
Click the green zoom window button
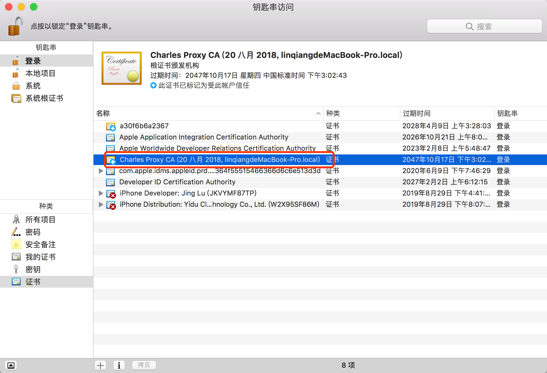34,7
